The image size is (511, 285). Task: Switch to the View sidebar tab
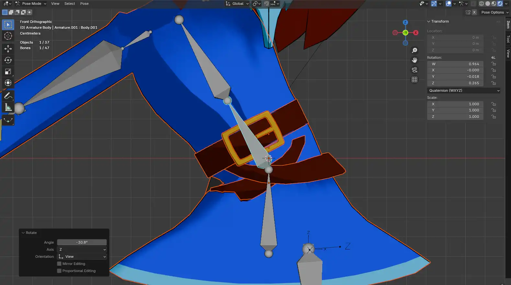pyautogui.click(x=508, y=53)
